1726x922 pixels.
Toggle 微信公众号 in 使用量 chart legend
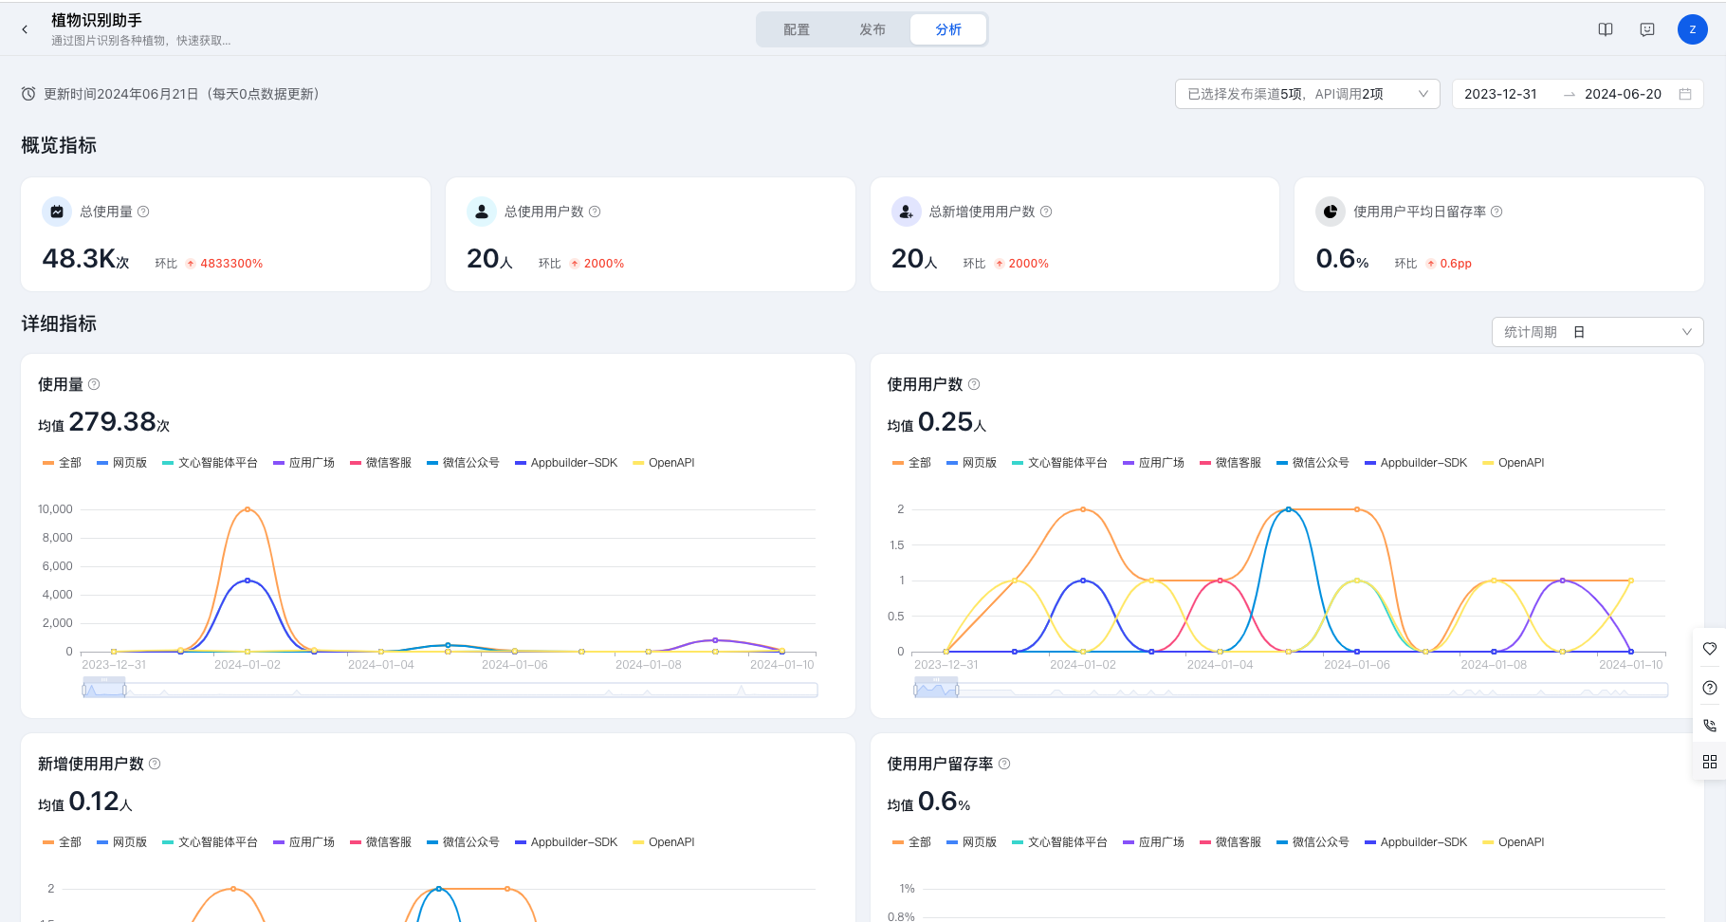[464, 463]
